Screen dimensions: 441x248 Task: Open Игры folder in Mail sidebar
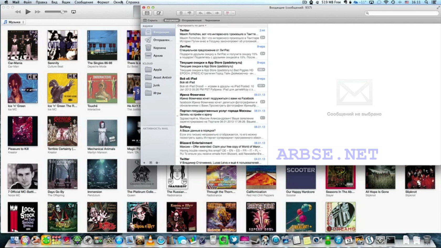pyautogui.click(x=158, y=93)
